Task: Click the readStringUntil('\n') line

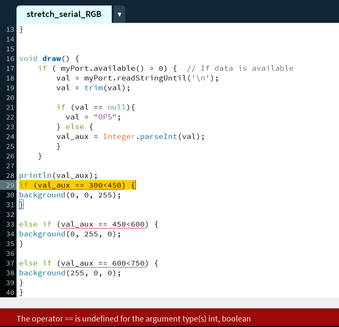Action: click(138, 78)
